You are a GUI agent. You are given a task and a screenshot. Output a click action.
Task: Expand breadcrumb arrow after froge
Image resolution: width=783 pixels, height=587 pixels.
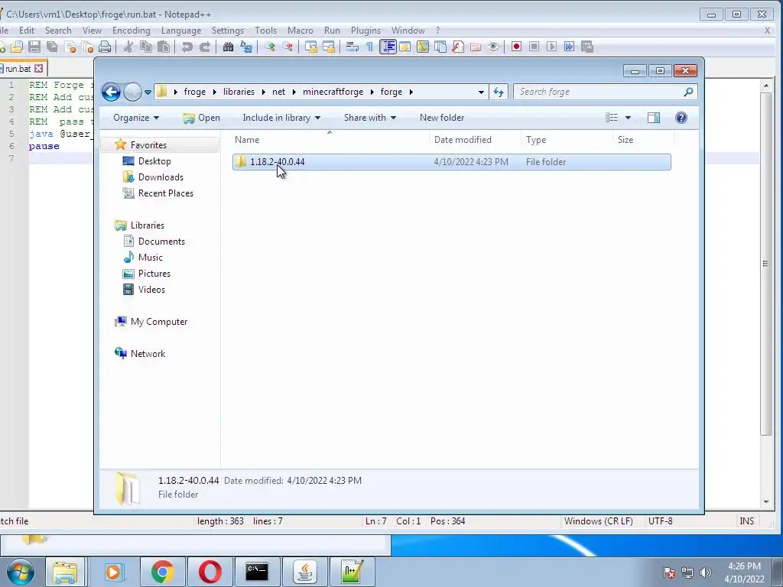(214, 92)
